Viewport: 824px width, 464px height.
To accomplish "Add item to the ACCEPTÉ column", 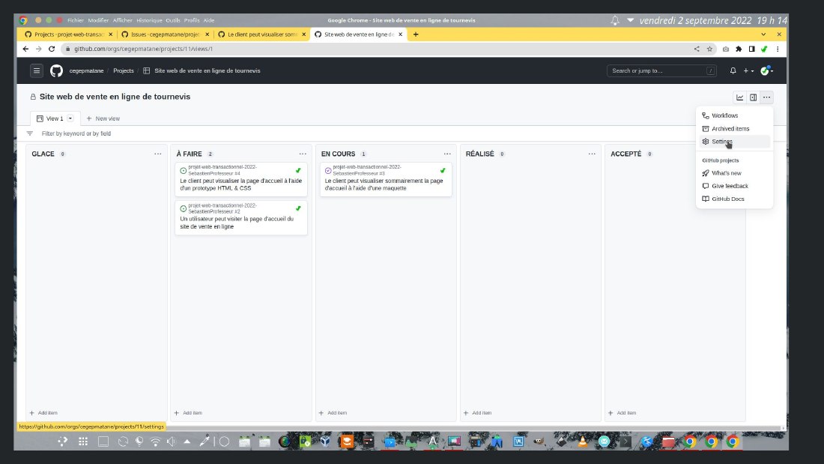I will (622, 413).
